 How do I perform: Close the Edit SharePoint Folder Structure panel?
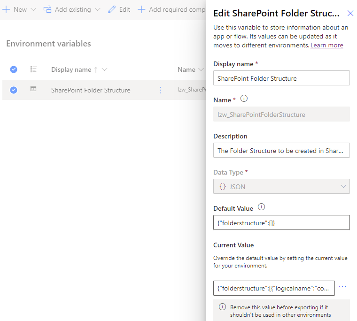coord(350,13)
